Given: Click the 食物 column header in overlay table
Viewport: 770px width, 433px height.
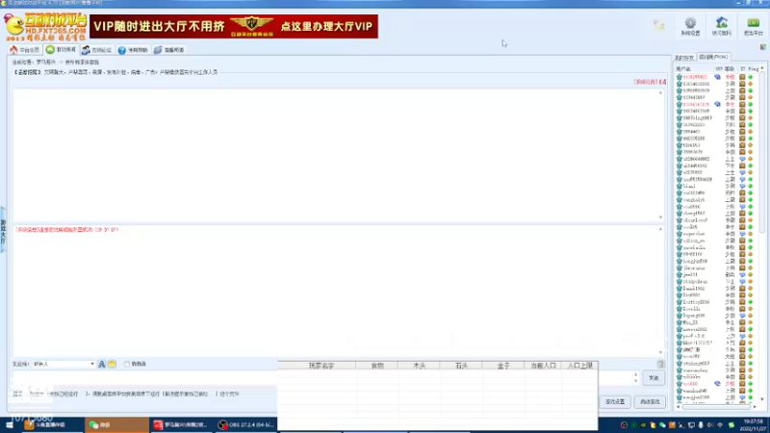Looking at the screenshot, I should [377, 366].
